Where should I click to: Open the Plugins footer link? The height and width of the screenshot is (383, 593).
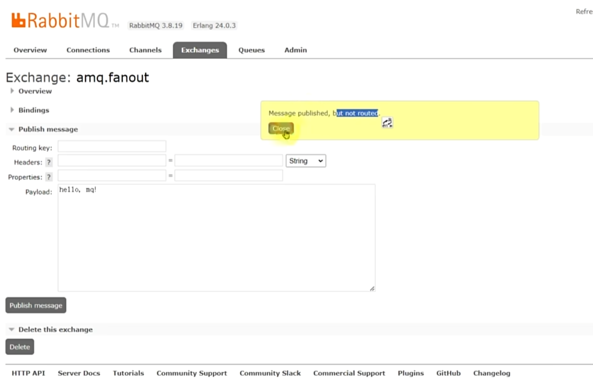click(411, 373)
